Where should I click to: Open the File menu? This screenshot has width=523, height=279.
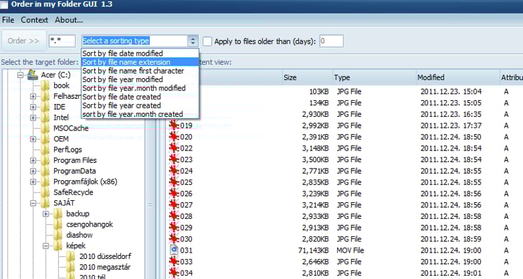tap(8, 20)
